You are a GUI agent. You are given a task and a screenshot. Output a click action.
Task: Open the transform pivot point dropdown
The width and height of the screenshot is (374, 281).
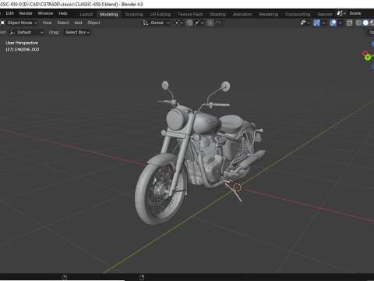pos(178,23)
